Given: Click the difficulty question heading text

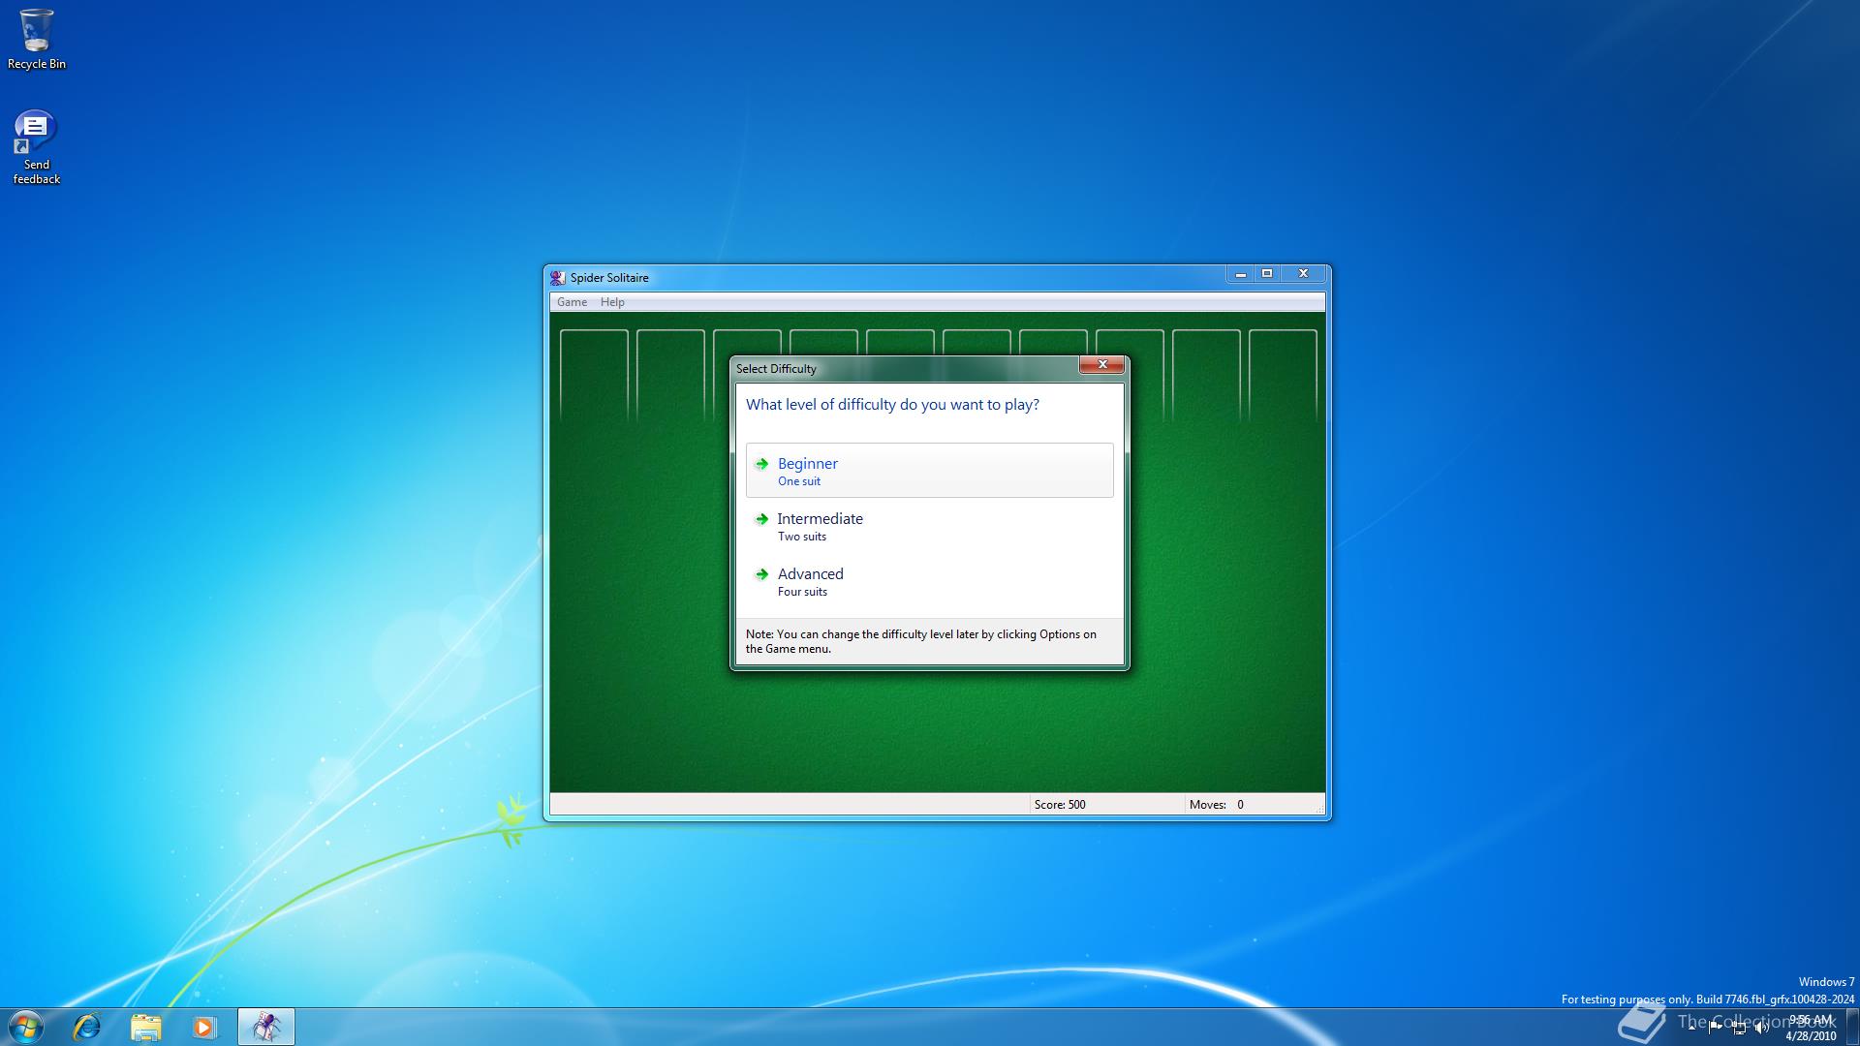Looking at the screenshot, I should [x=892, y=405].
